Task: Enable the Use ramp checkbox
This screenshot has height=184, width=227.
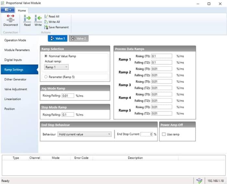Action: (164, 134)
